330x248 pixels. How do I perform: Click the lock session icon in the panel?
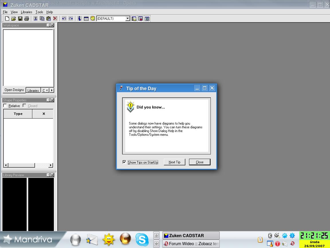156,235
